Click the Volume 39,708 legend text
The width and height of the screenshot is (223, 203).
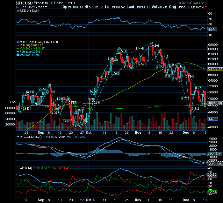pyautogui.click(x=30, y=55)
